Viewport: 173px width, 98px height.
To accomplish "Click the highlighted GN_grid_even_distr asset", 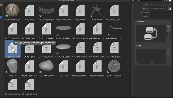I will pyautogui.click(x=13, y=49).
